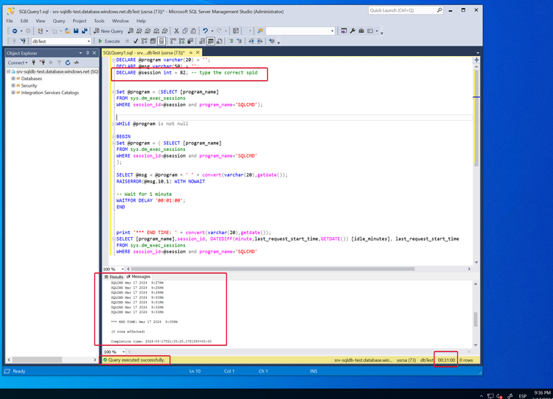Expand the Security tree node
The height and width of the screenshot is (399, 553).
14,85
